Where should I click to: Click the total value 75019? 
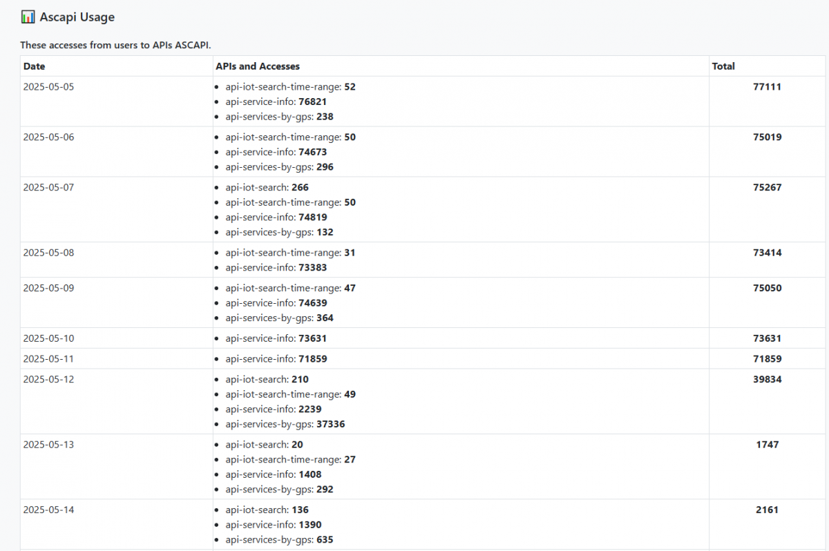[x=767, y=137]
